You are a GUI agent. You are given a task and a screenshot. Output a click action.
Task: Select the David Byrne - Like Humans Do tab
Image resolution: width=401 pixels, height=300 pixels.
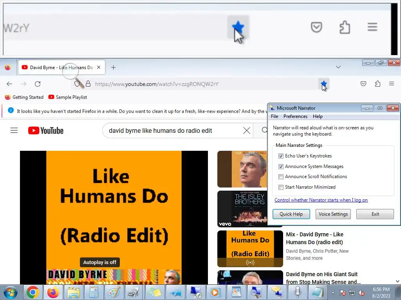[61, 67]
